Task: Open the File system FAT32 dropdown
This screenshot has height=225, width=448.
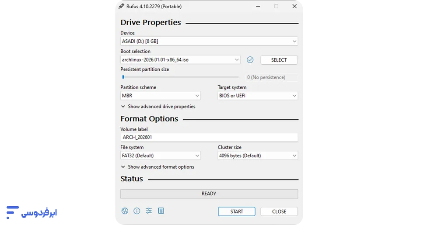Action: pyautogui.click(x=161, y=156)
